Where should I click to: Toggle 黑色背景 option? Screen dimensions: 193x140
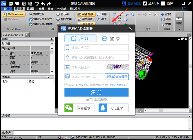(86, 14)
